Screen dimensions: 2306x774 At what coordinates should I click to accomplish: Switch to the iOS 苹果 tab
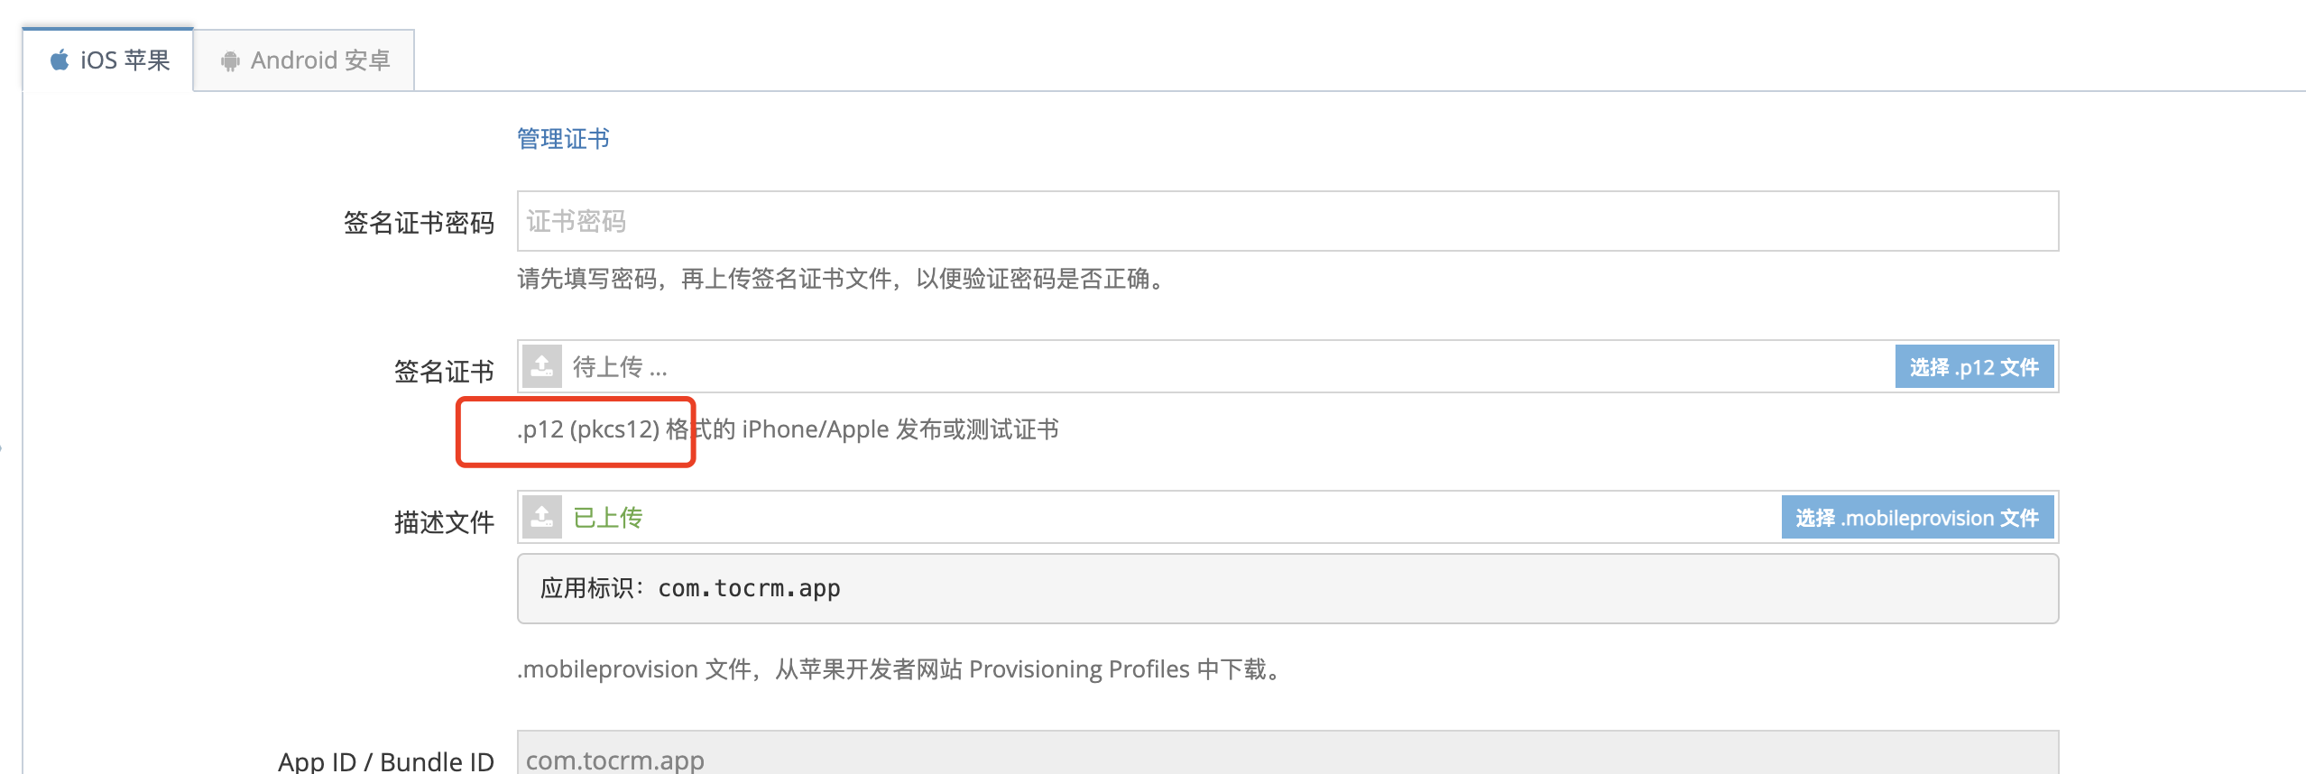[108, 60]
